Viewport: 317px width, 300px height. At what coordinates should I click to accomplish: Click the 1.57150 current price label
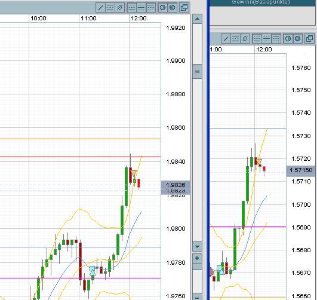pos(301,170)
